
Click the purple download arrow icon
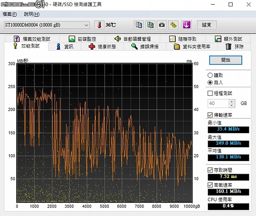(187, 25)
